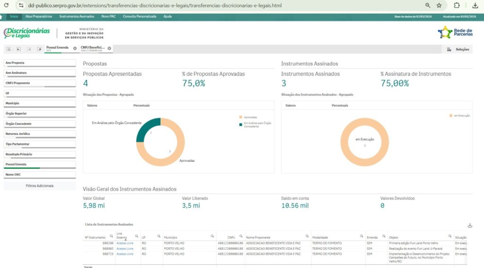Open the Seleções panel

(x=458, y=49)
